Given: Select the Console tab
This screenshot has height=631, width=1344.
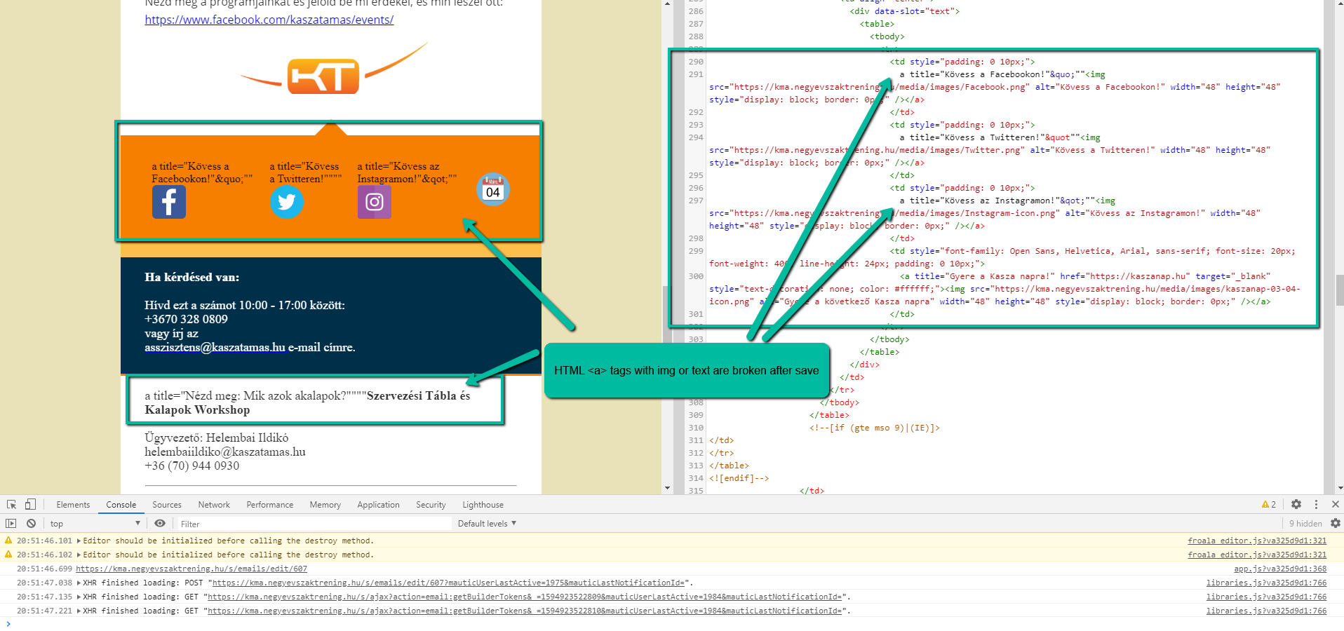Looking at the screenshot, I should tap(121, 505).
